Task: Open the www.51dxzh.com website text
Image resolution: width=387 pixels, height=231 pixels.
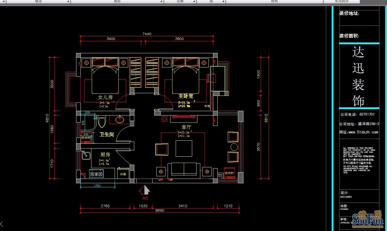Action: (x=363, y=132)
